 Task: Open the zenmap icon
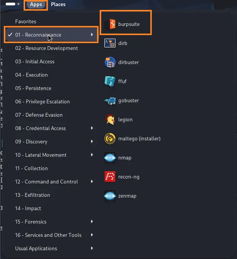pos(110,196)
